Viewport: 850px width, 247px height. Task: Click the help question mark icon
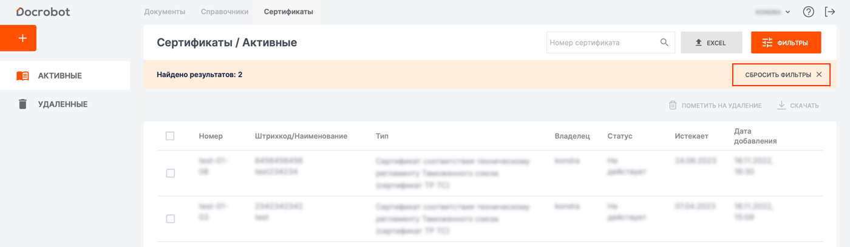pyautogui.click(x=808, y=12)
